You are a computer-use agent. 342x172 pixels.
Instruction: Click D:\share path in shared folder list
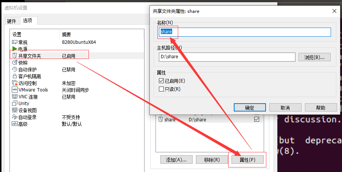point(197,120)
